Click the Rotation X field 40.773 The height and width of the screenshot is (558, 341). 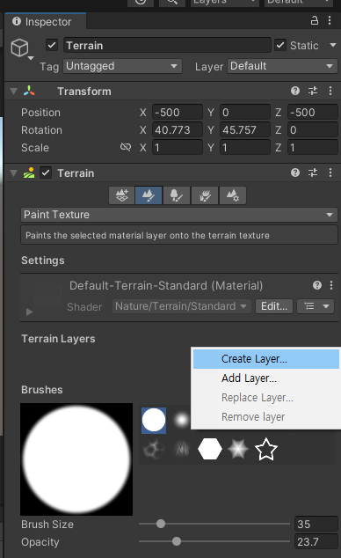(x=178, y=129)
